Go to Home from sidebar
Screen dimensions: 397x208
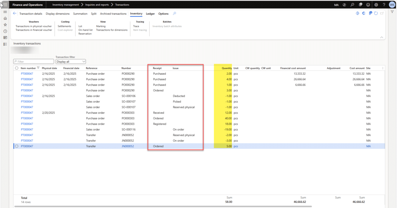coord(5,18)
